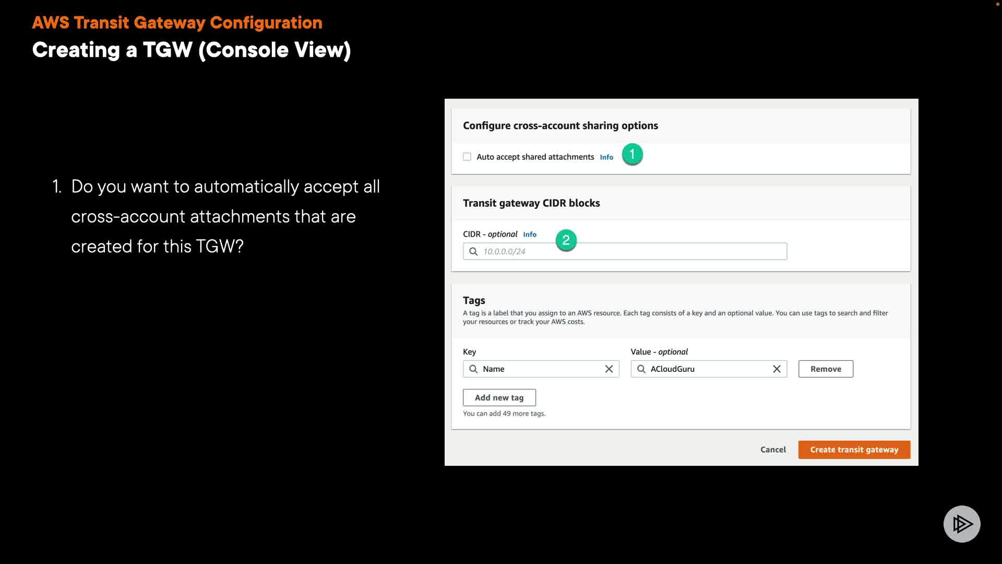This screenshot has height=564, width=1002.
Task: Enable Auto accept shared attachments checkbox
Action: [467, 157]
